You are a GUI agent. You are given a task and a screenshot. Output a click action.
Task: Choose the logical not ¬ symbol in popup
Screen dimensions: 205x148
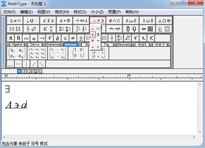[x=98, y=40]
